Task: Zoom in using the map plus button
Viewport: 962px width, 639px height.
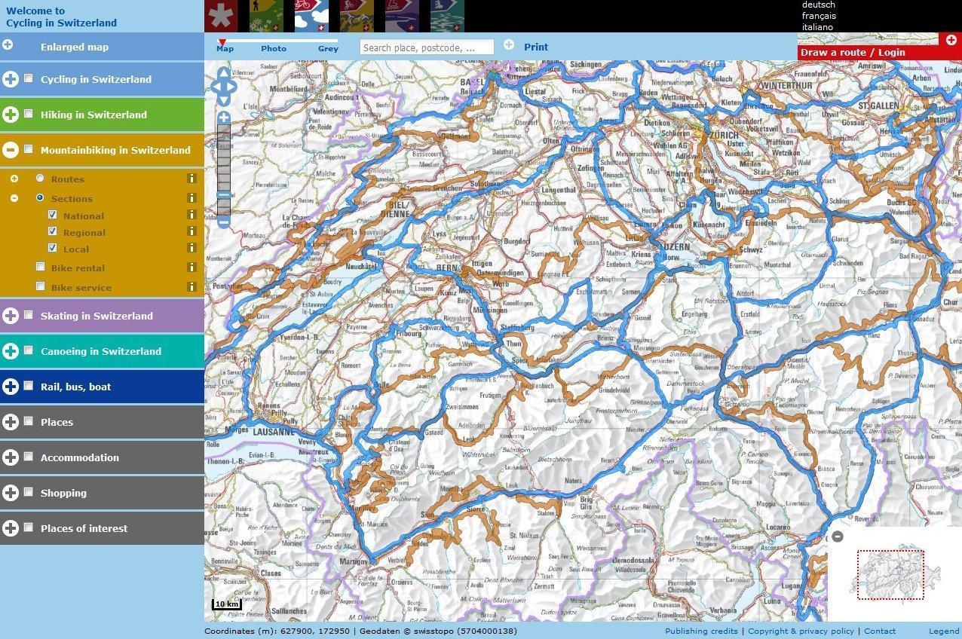Action: tap(224, 118)
